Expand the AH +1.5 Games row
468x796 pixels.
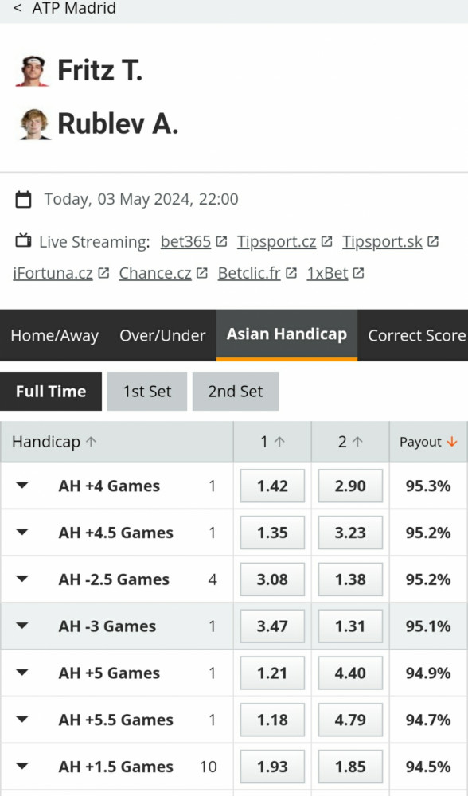click(21, 766)
